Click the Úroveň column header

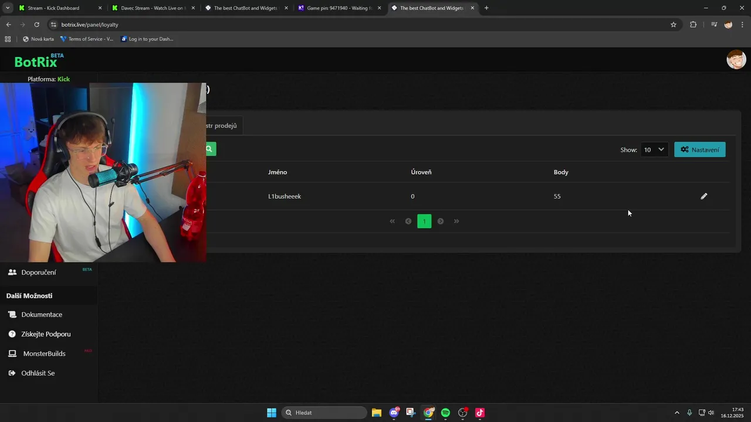coord(421,172)
